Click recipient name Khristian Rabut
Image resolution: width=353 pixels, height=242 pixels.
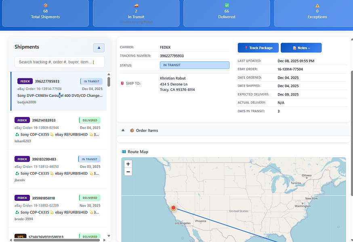click(173, 78)
